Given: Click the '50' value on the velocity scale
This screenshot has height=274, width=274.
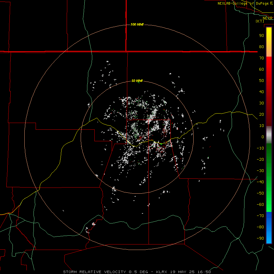Looking at the screenshot, I should click(x=262, y=81).
